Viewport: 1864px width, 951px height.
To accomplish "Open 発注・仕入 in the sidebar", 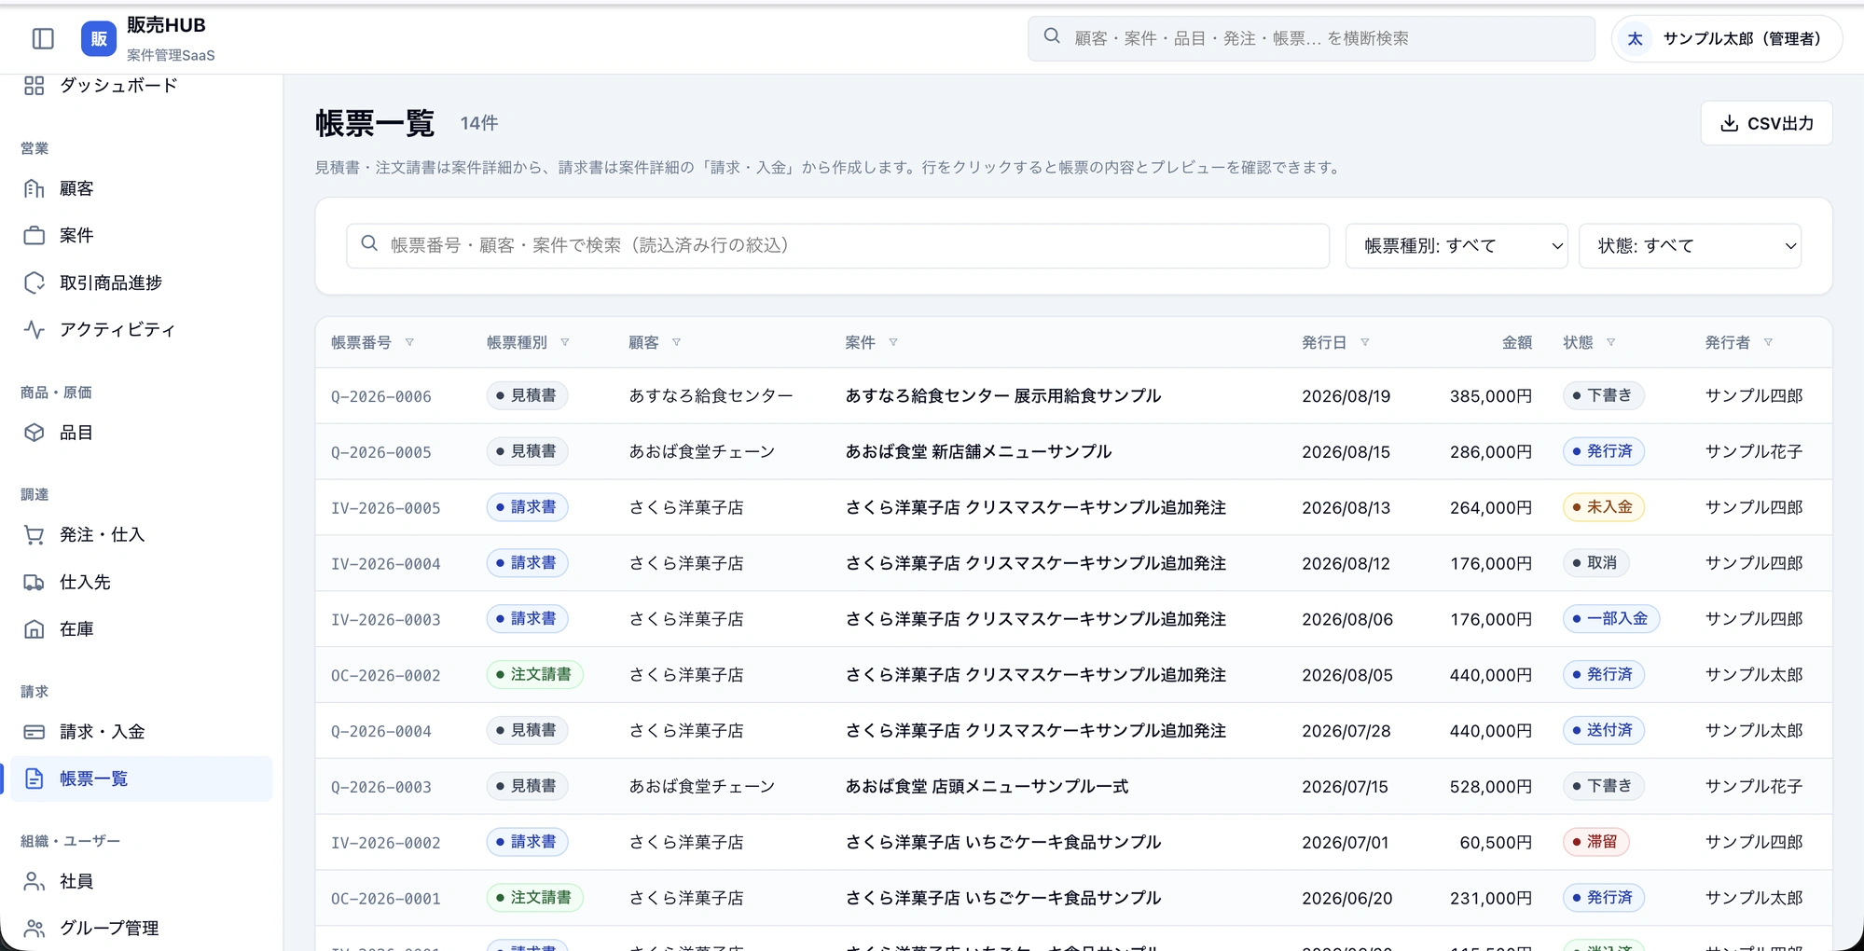I will coord(141,535).
